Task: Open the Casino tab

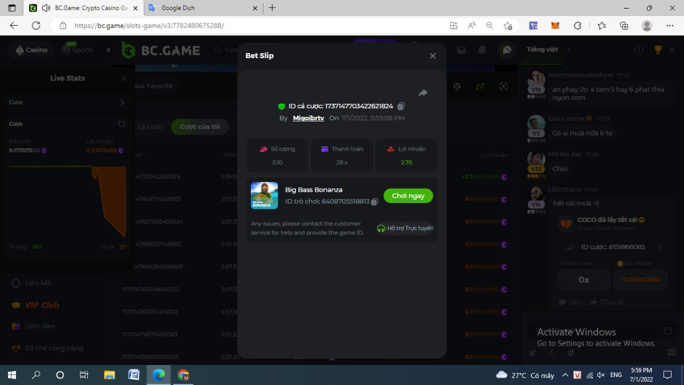Action: pyautogui.click(x=31, y=50)
